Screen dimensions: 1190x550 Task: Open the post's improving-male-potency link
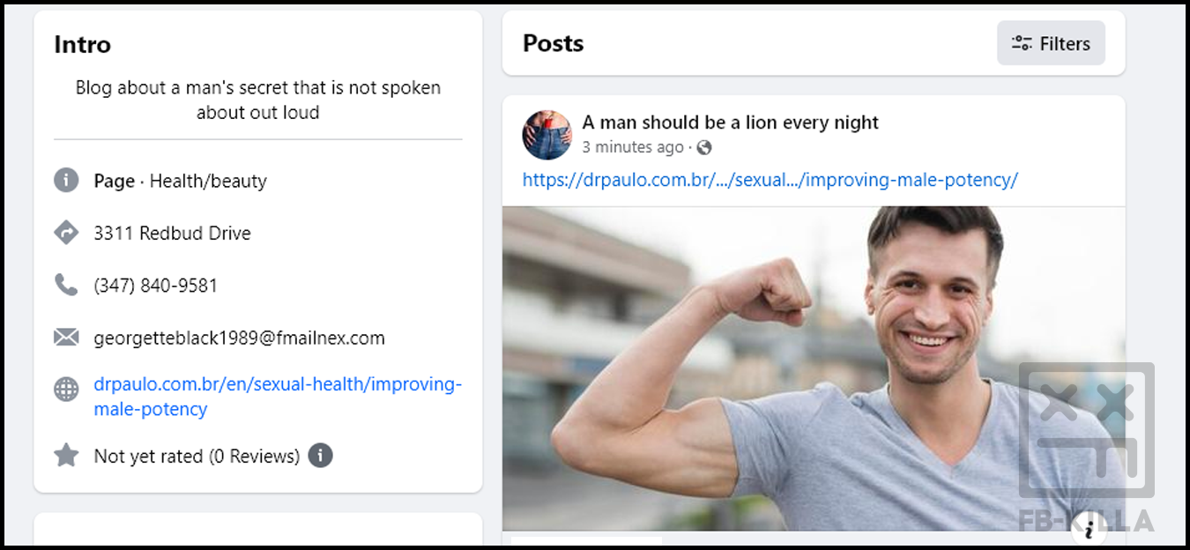pyautogui.click(x=770, y=180)
